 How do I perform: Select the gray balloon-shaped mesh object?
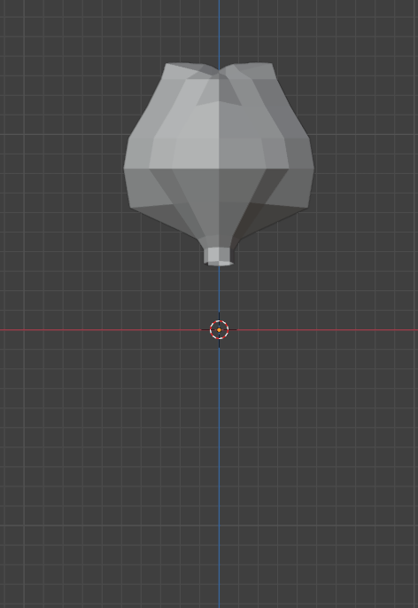pos(219,162)
